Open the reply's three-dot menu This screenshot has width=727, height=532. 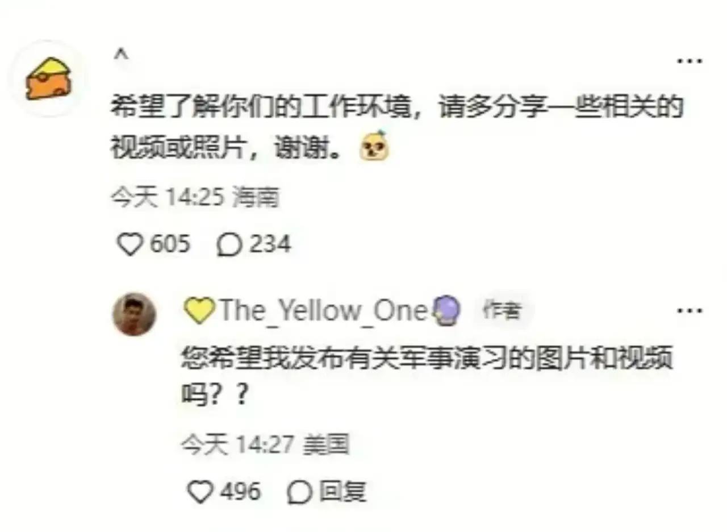coord(690,310)
